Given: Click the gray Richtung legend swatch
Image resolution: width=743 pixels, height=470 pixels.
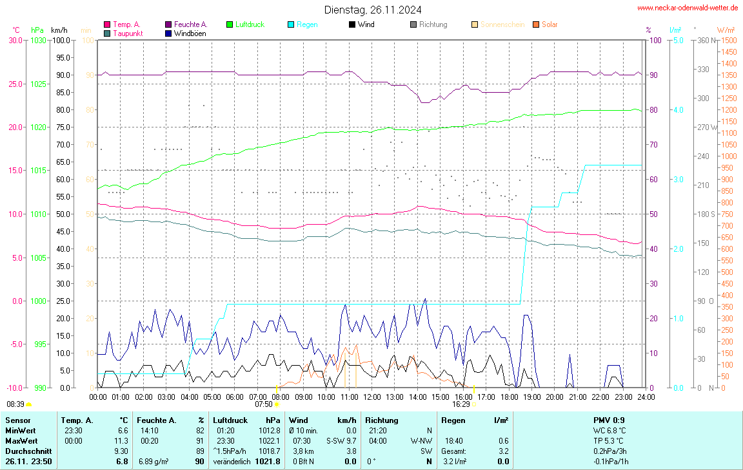Looking at the screenshot, I should tap(413, 24).
